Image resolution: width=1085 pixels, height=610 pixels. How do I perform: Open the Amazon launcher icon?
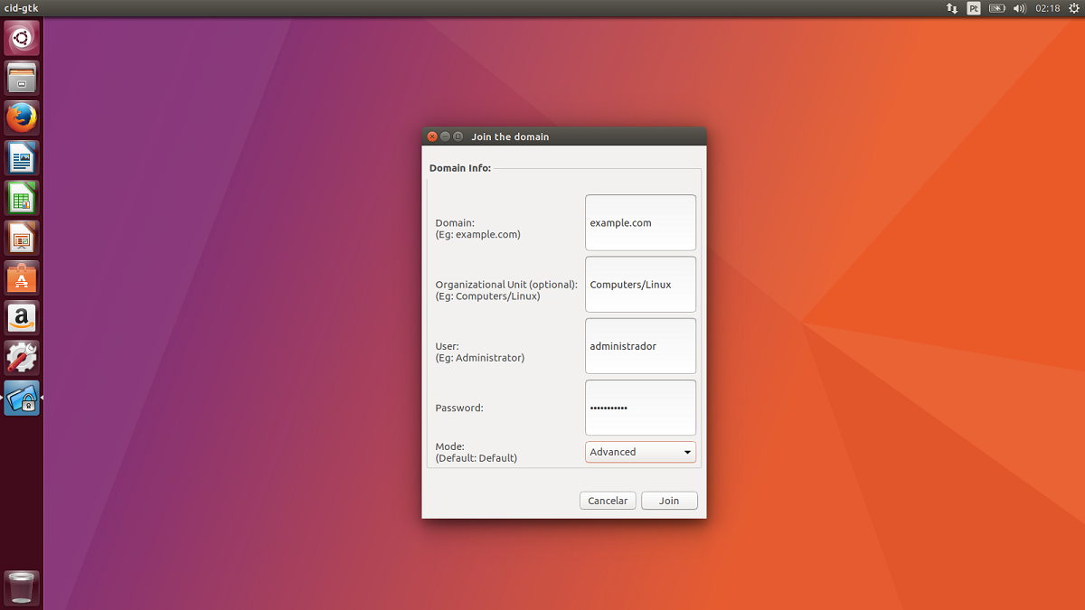pos(22,318)
